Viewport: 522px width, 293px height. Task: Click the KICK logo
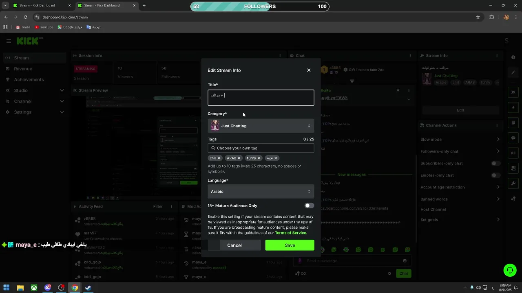(x=29, y=41)
